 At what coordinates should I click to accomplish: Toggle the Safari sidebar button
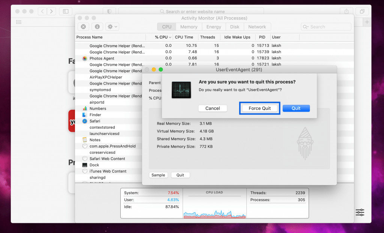coord(66,11)
